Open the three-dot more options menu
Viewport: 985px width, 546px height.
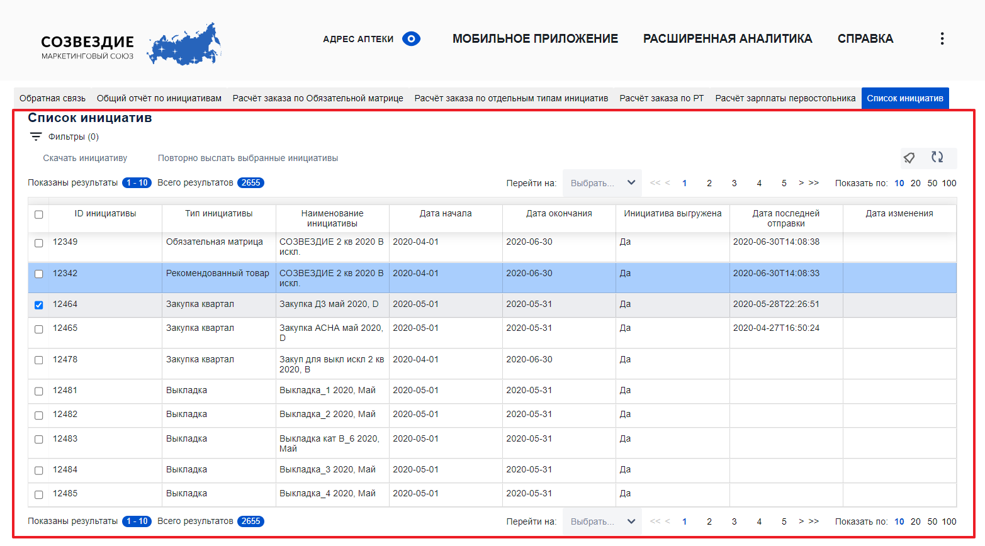[942, 38]
